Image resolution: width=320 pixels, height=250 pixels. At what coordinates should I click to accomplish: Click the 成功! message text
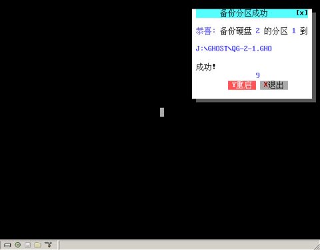coord(205,67)
